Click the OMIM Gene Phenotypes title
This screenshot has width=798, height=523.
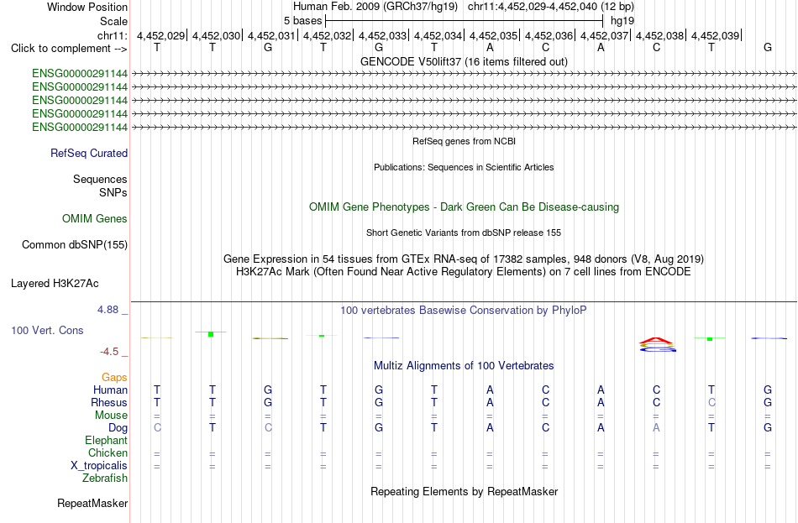pos(464,207)
